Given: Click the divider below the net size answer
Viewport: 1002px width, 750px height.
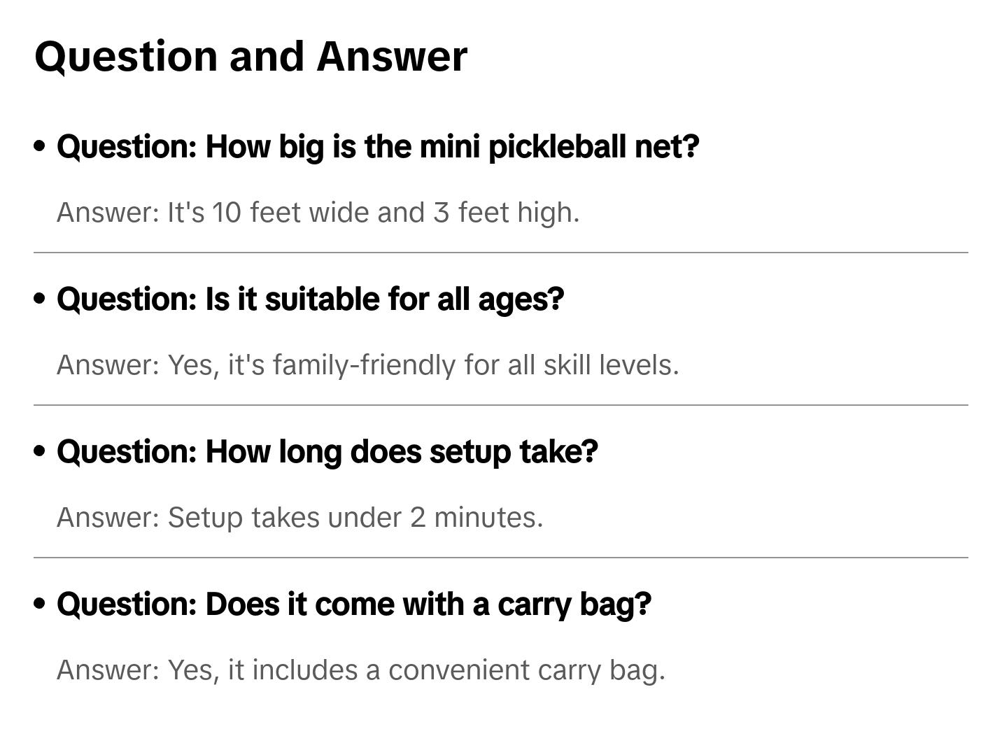Looking at the screenshot, I should coord(501,253).
